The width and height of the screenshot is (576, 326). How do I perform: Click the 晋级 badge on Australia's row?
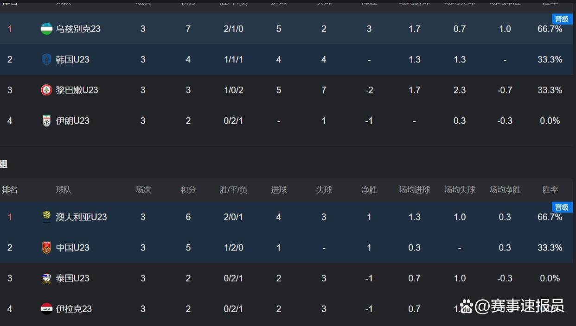(562, 207)
